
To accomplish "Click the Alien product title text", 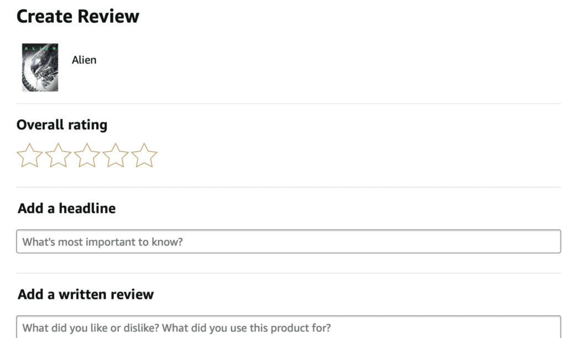I will tap(84, 60).
